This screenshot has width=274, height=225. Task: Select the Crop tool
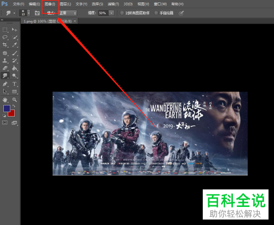[x=5, y=45]
